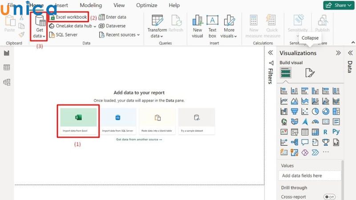
Task: Pick the Azure map arrow visual
Action: click(x=305, y=122)
